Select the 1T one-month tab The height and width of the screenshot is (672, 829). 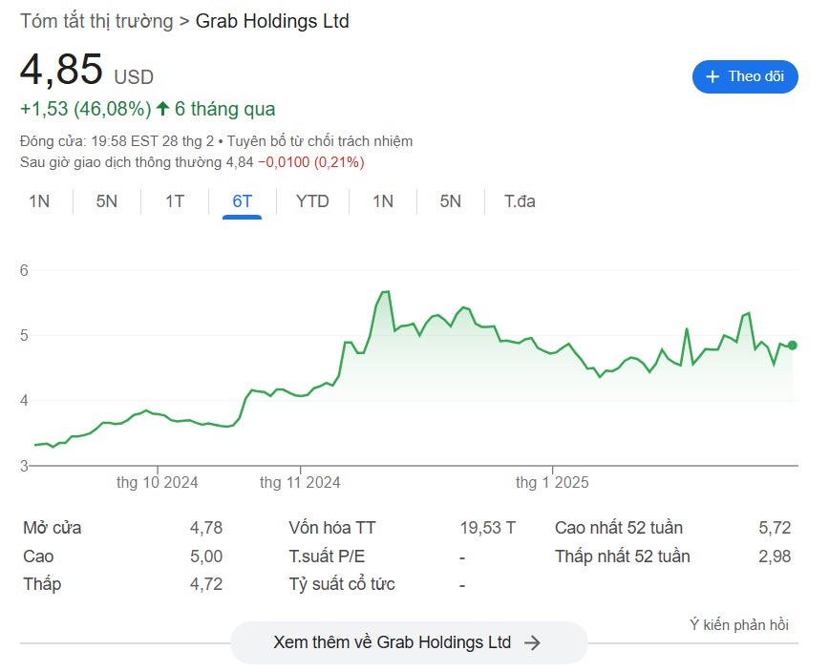175,201
